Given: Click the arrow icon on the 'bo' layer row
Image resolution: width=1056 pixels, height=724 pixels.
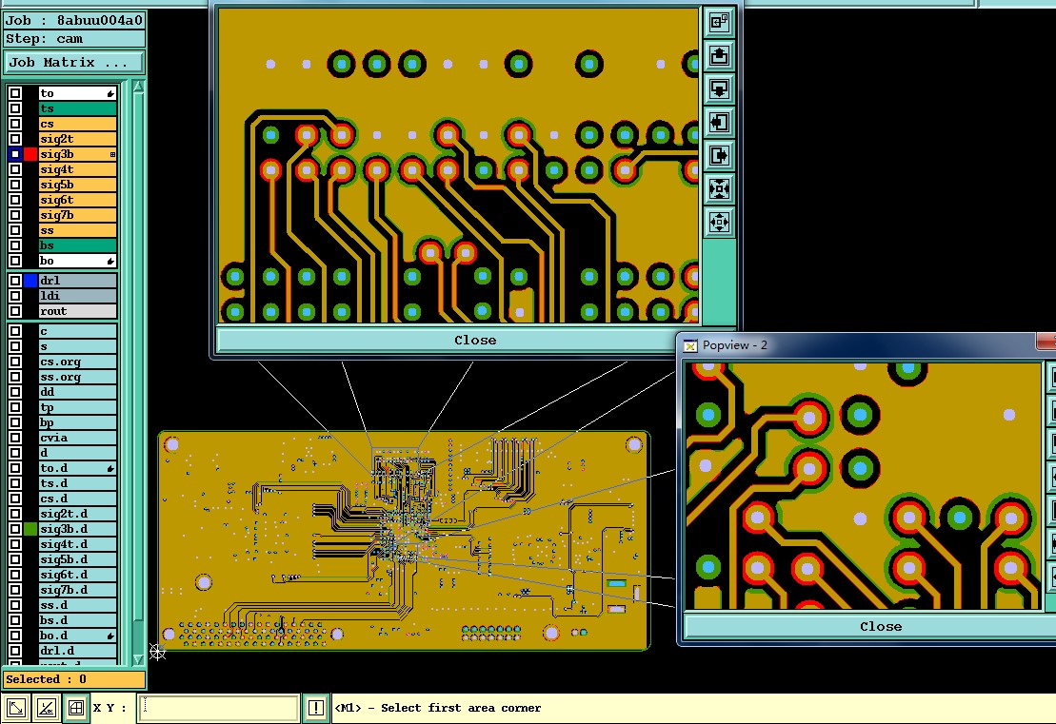Looking at the screenshot, I should [110, 261].
